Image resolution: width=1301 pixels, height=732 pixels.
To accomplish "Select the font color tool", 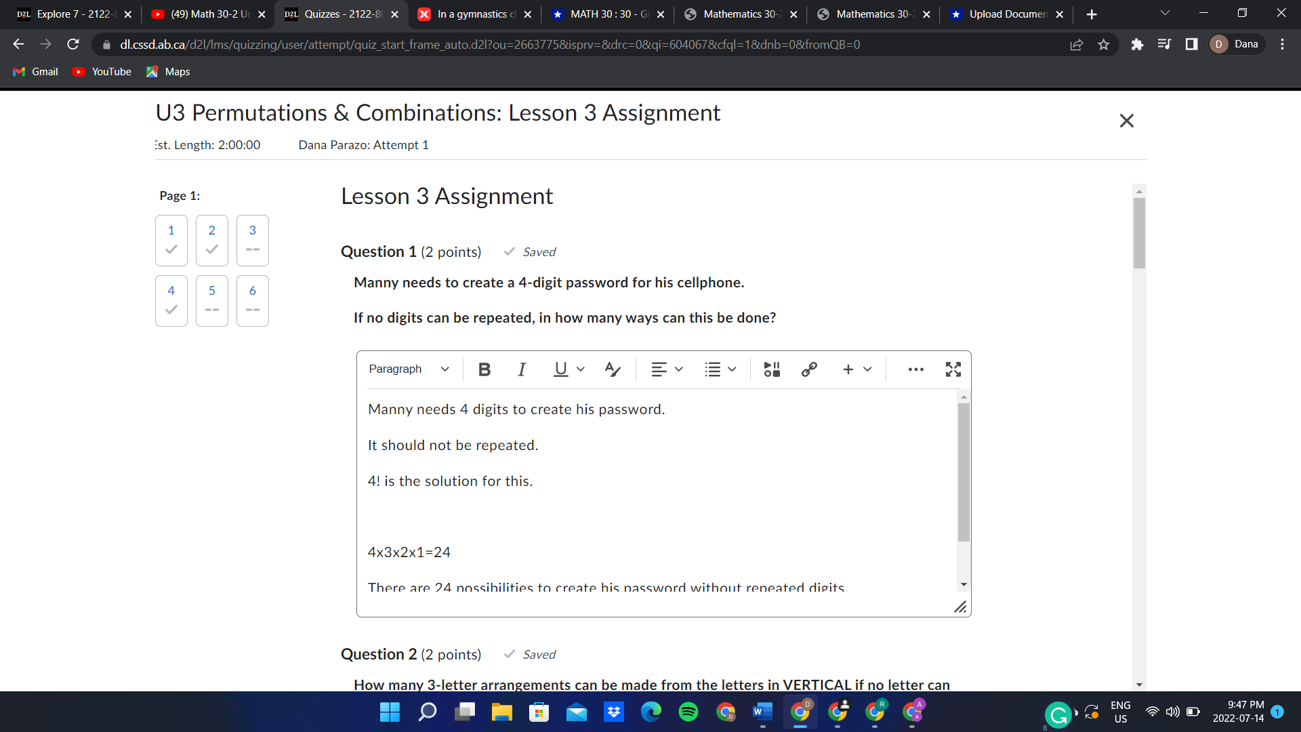I will pos(612,369).
